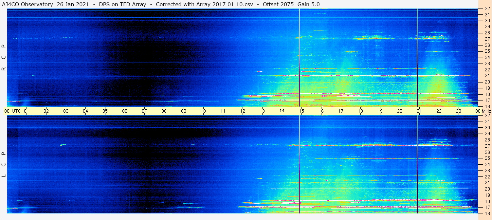Click the 29 MHz label of LCP panel
The height and width of the screenshot is (220, 492).
pyautogui.click(x=487, y=134)
